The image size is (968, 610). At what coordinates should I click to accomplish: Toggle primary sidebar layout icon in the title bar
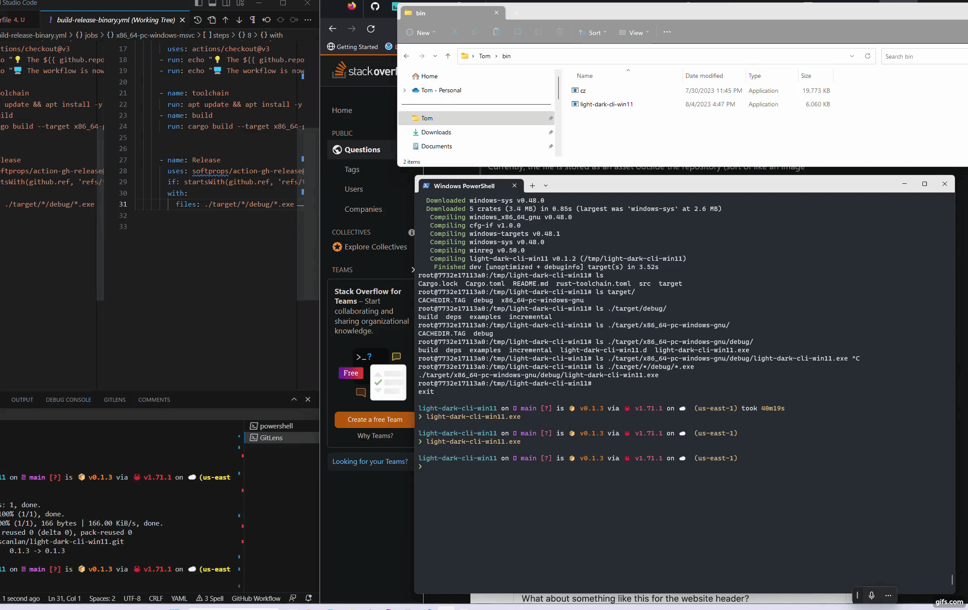(198, 3)
